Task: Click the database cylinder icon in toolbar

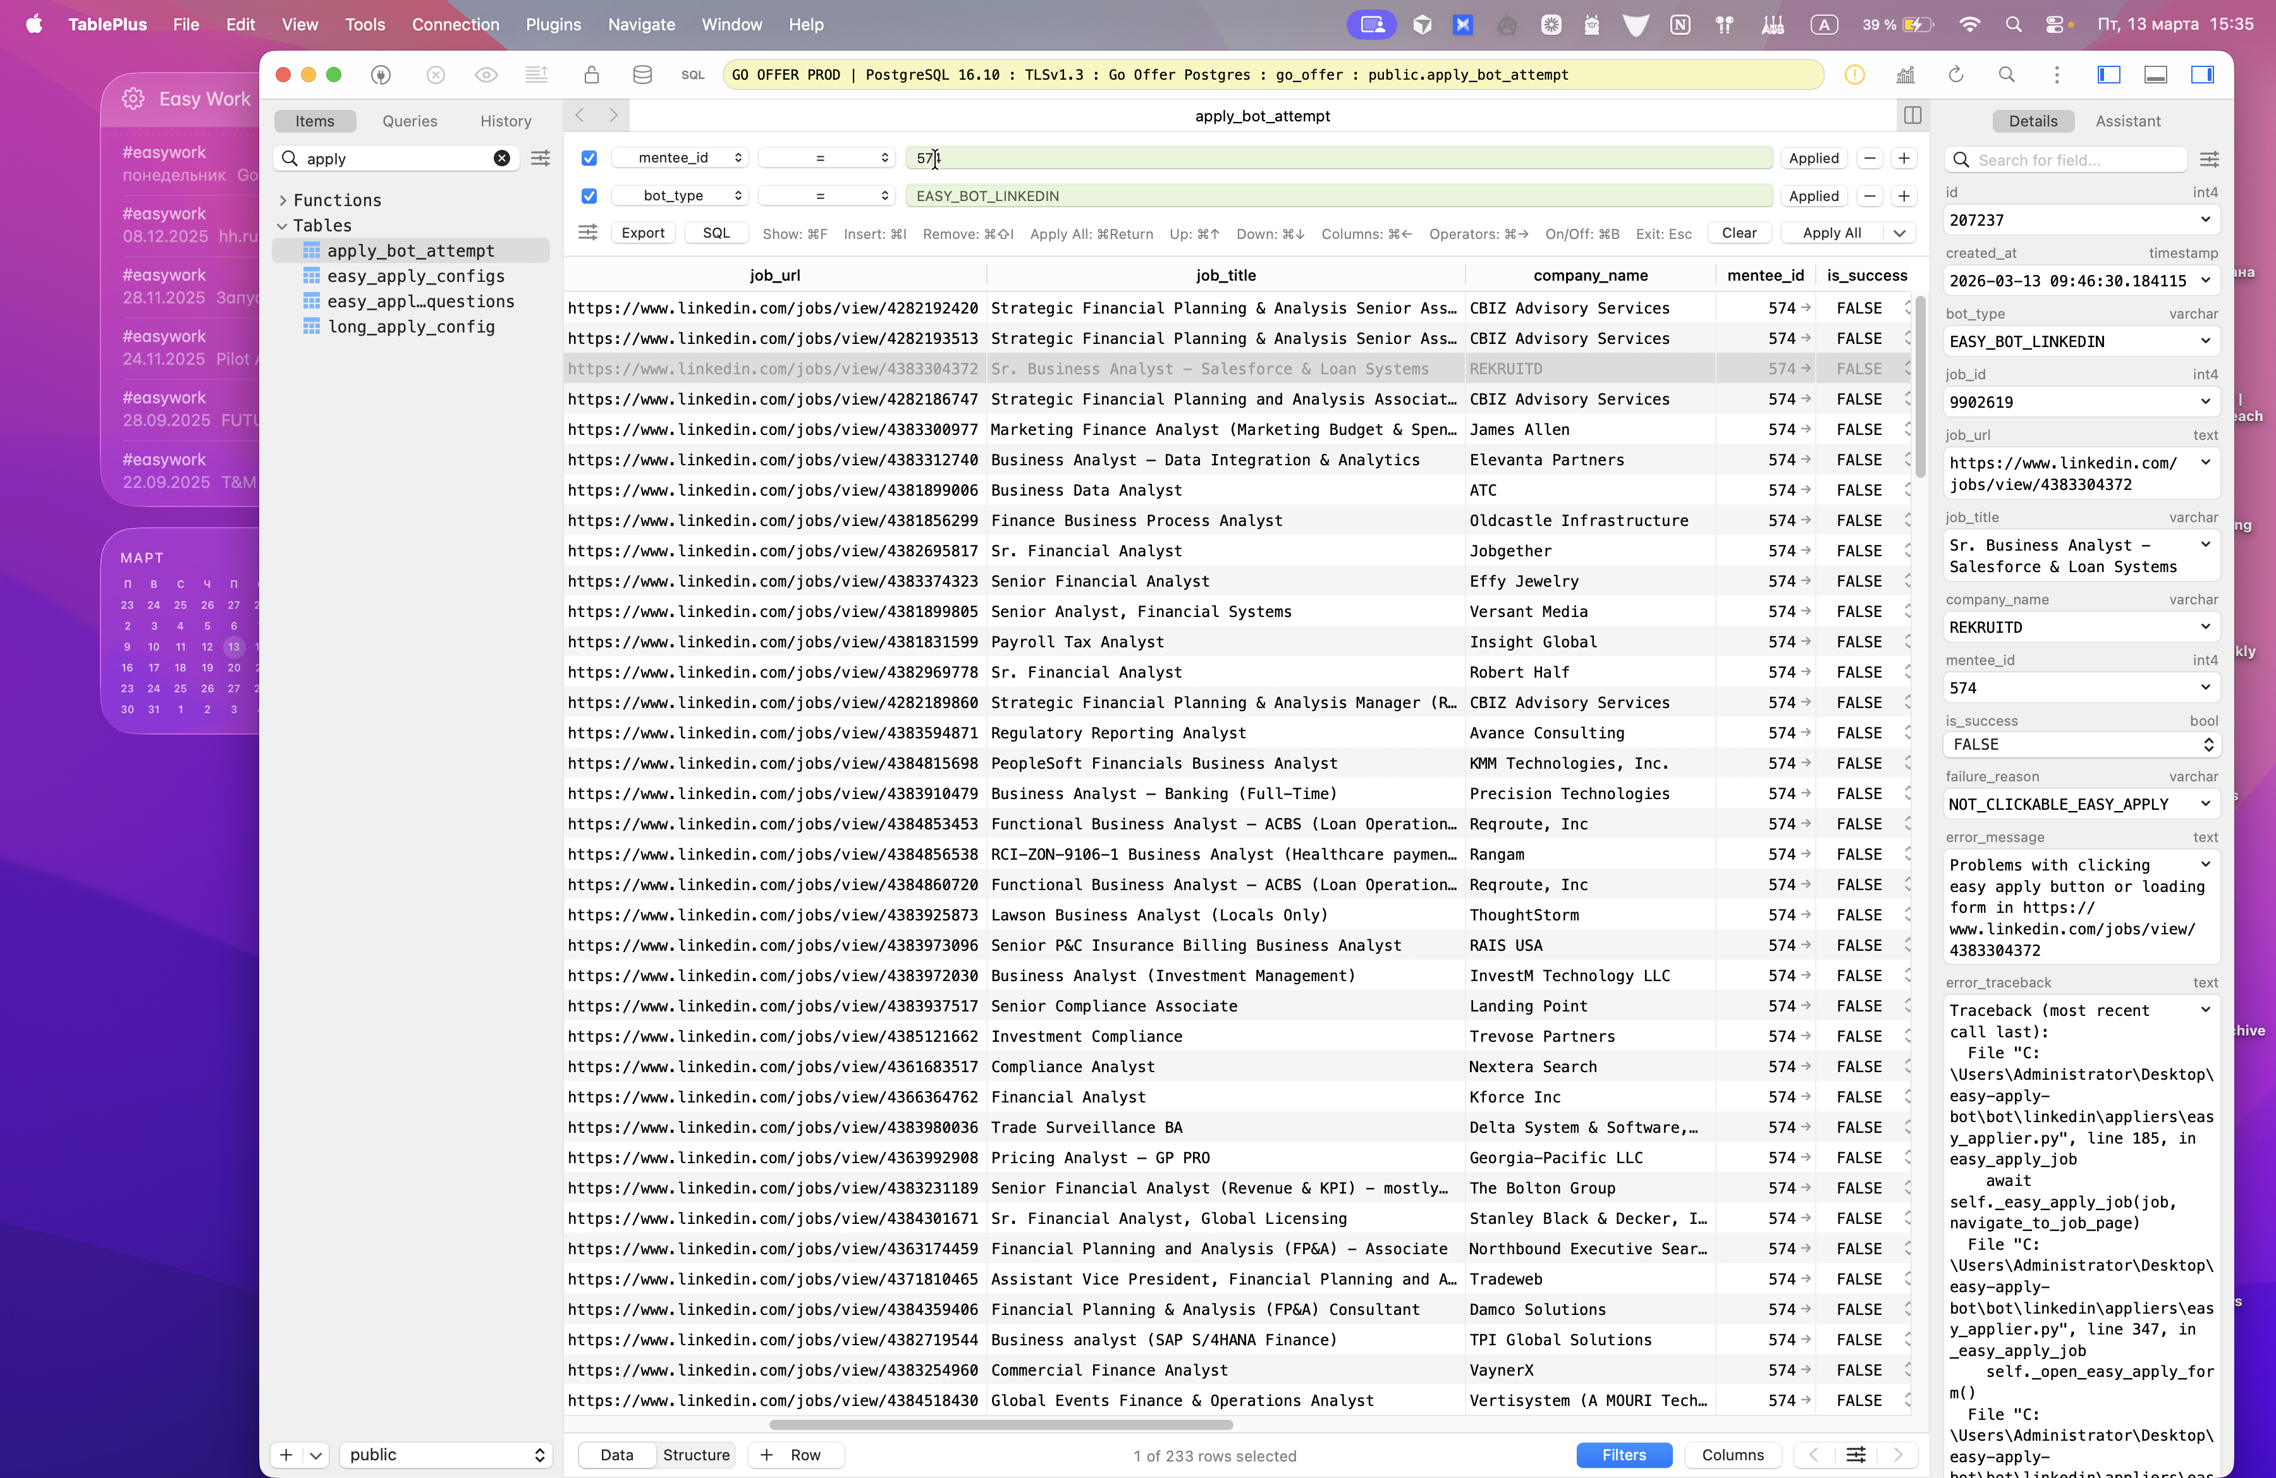Action: coord(642,75)
